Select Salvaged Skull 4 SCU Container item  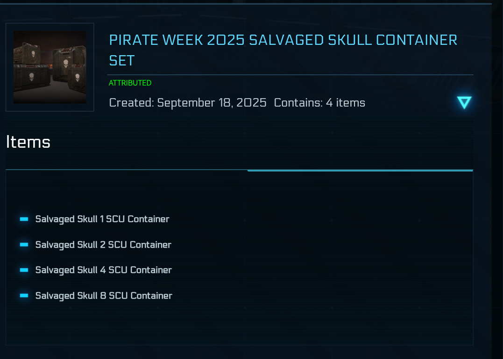click(104, 270)
